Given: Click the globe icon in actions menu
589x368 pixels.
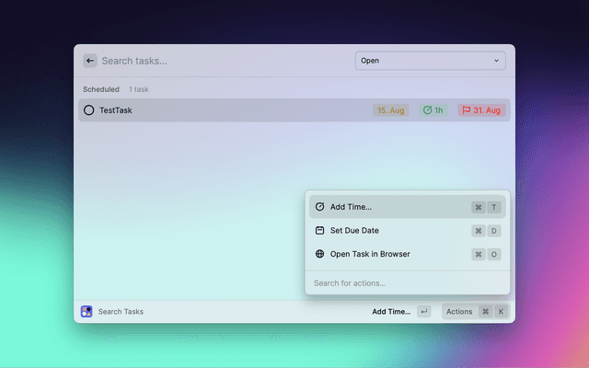Looking at the screenshot, I should 319,254.
